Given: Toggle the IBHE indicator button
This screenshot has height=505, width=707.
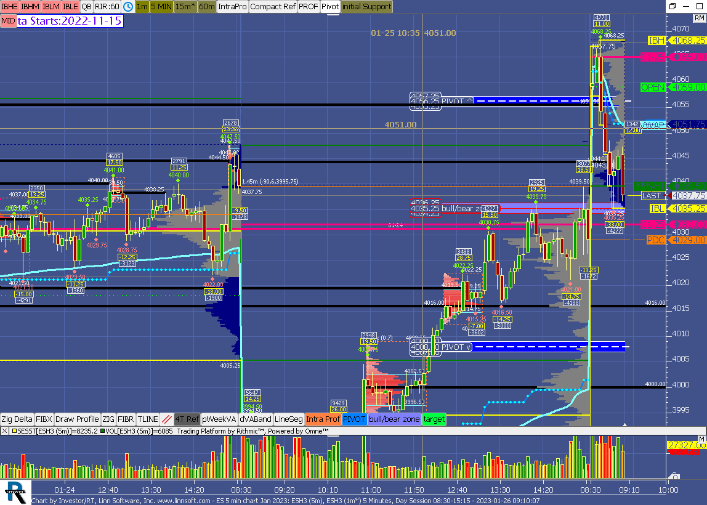Looking at the screenshot, I should [9, 7].
